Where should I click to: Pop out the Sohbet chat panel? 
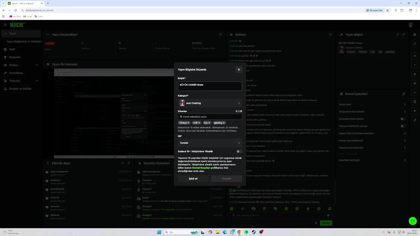[x=330, y=34]
